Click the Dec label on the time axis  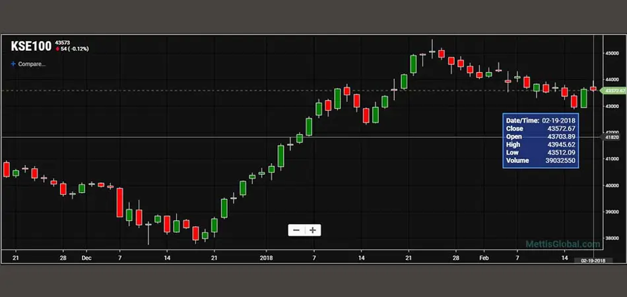coord(86,258)
